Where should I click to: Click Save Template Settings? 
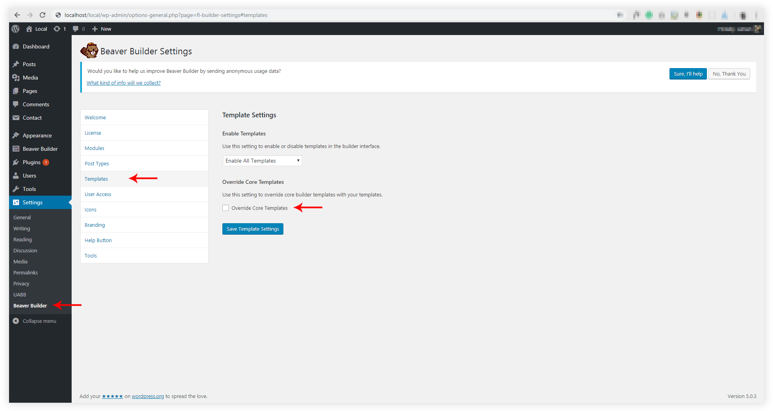(x=252, y=229)
